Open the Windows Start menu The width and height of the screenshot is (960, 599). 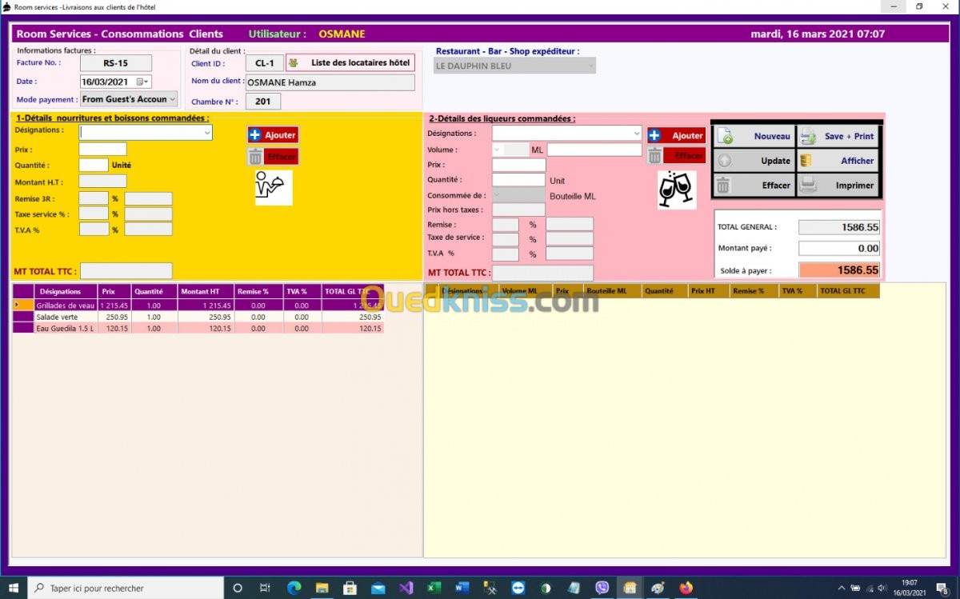pos(14,588)
